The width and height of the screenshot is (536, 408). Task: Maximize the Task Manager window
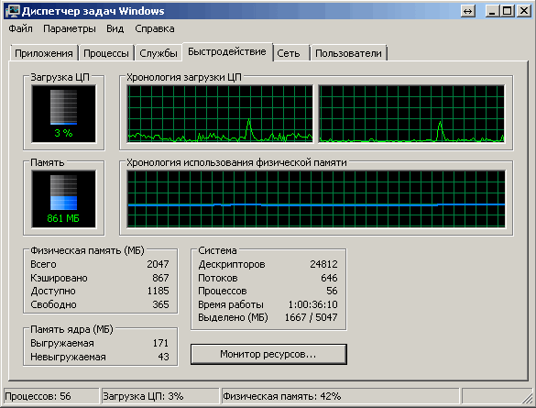point(508,11)
